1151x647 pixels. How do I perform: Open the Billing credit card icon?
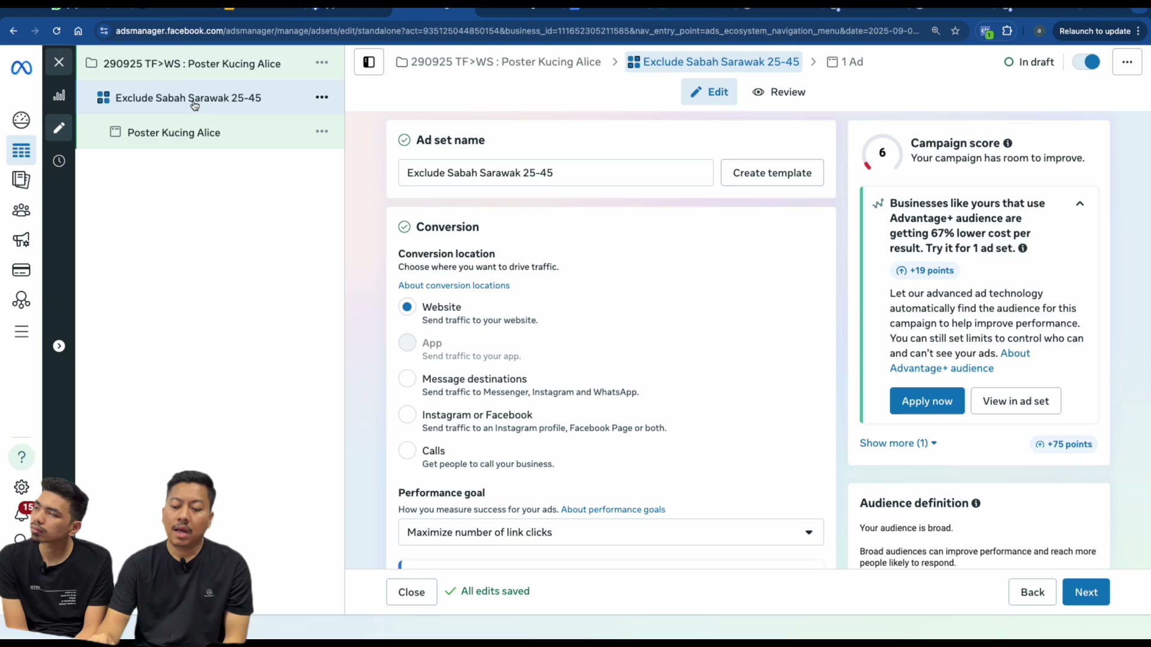point(21,270)
